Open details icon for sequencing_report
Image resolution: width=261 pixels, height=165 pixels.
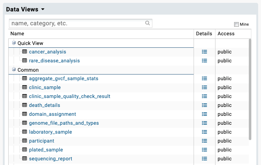click(204, 159)
